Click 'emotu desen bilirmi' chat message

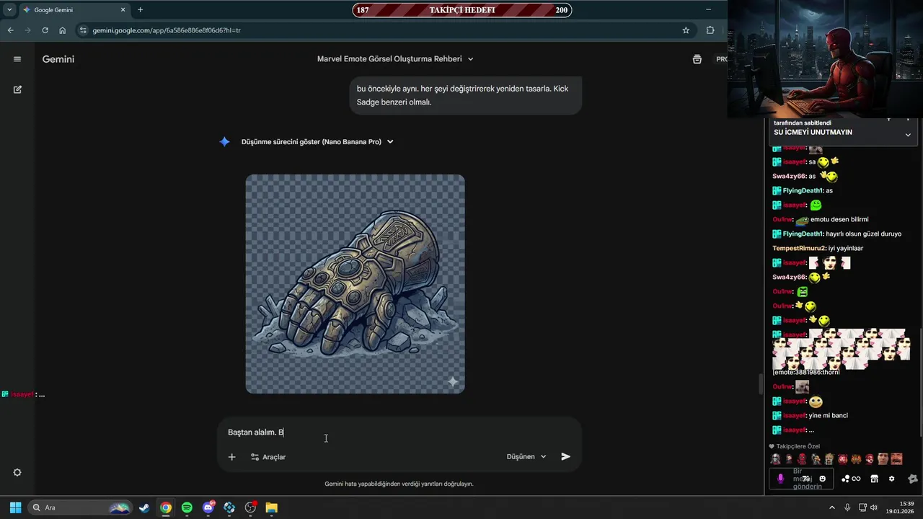839,219
